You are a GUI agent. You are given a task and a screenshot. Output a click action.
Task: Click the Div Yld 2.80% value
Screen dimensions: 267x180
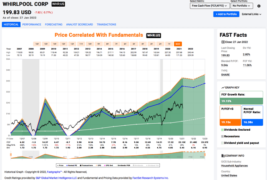247,55
